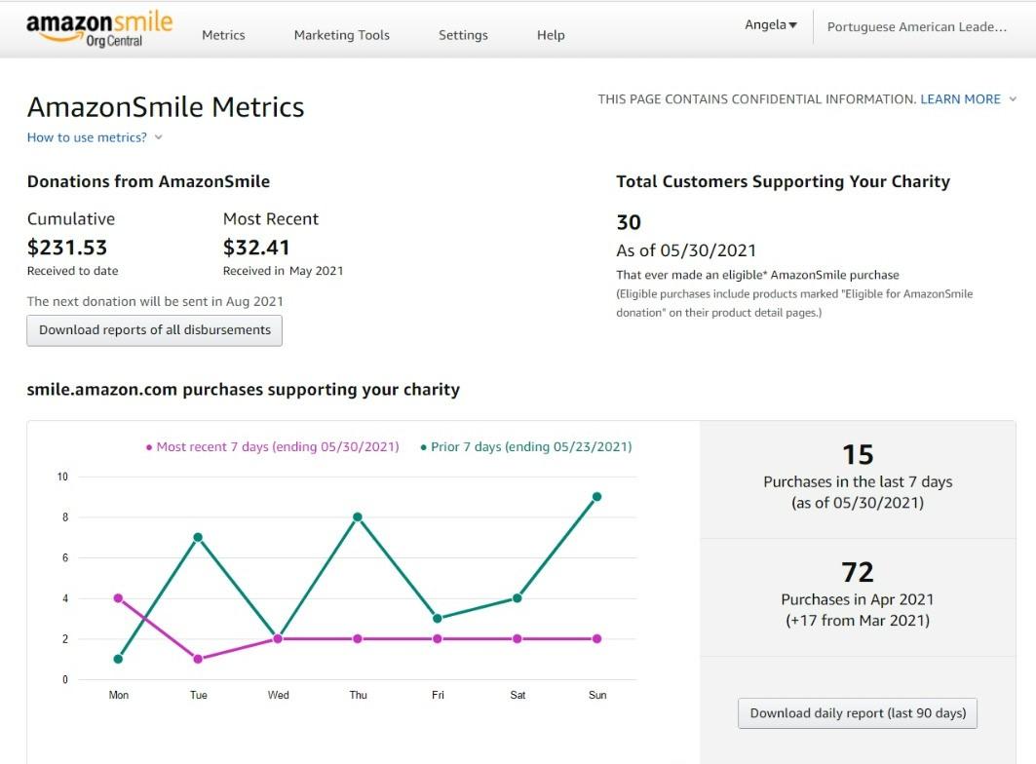Open the Metrics menu
The height and width of the screenshot is (764, 1036).
(x=223, y=35)
